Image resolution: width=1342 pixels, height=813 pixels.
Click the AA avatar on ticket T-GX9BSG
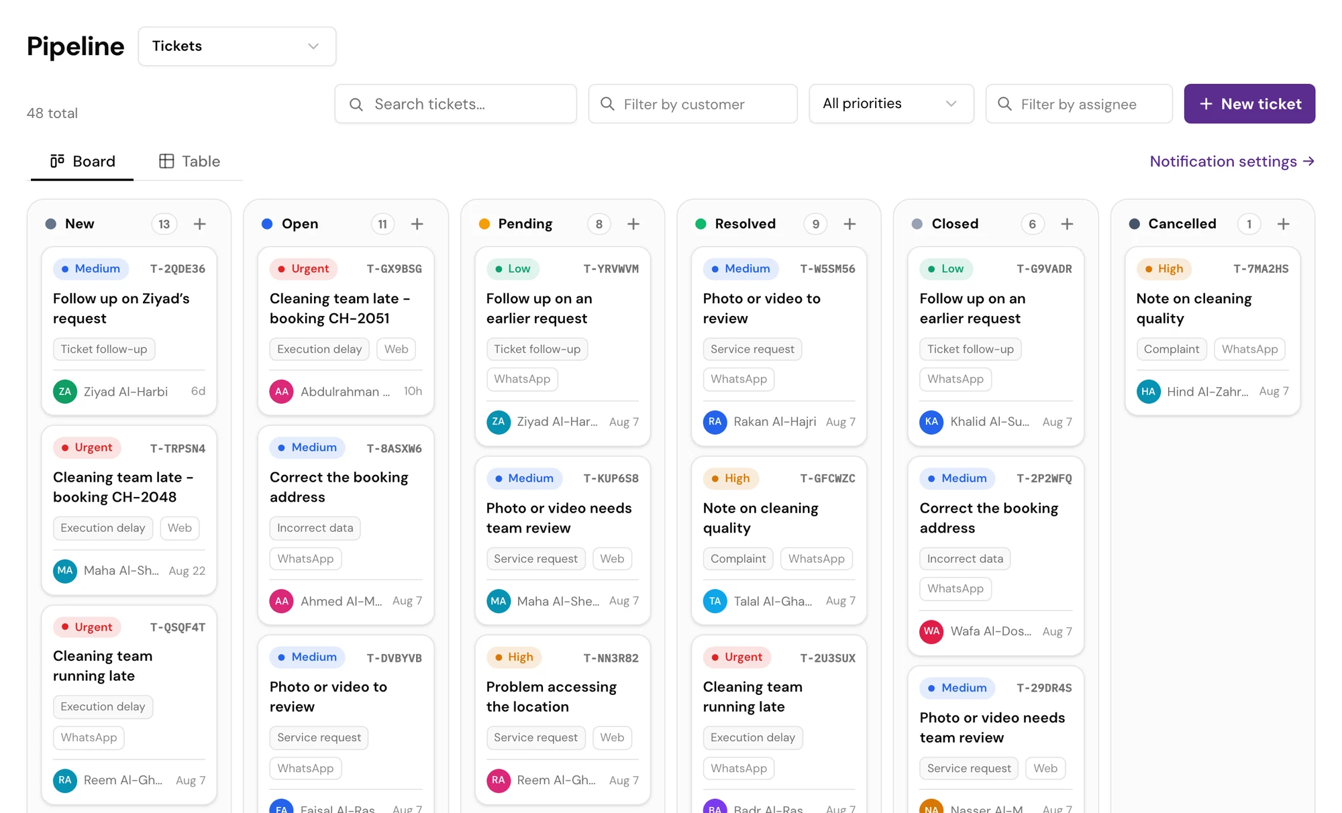(x=282, y=392)
